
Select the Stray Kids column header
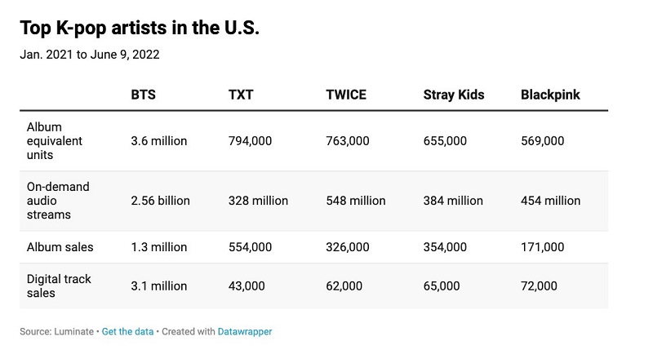454,95
